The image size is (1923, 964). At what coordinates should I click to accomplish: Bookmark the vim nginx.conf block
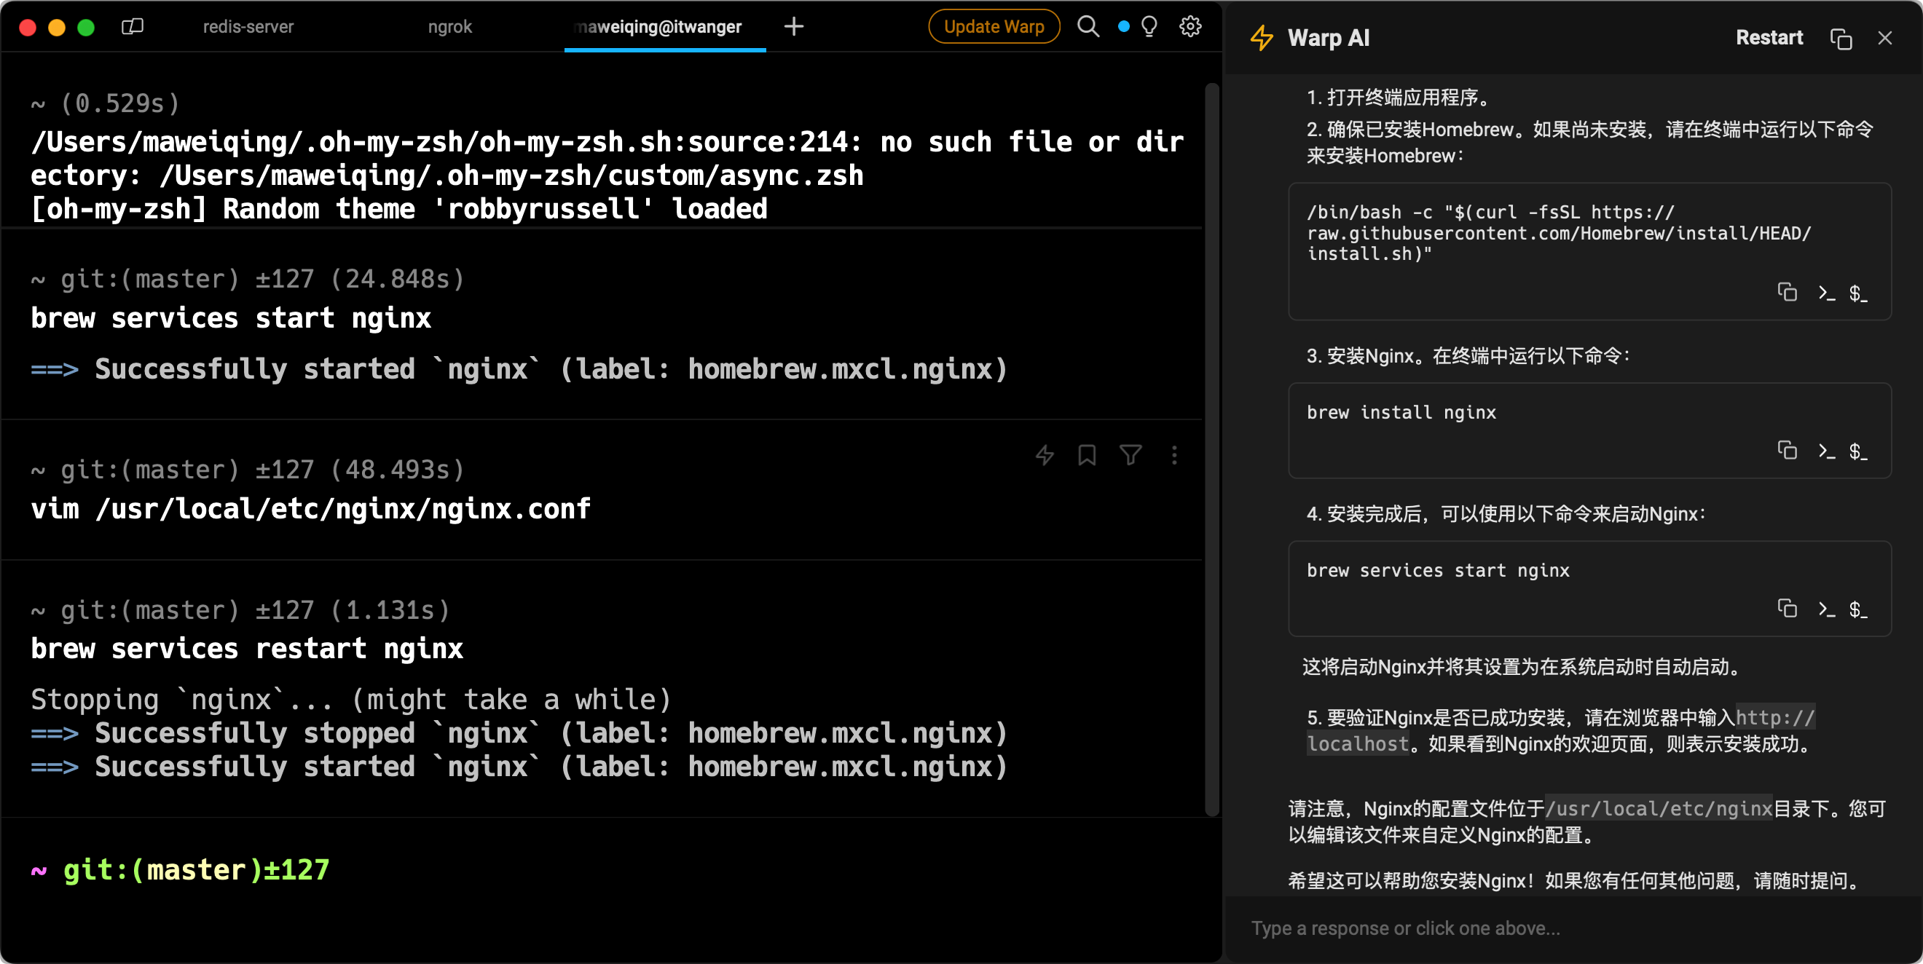(1087, 455)
